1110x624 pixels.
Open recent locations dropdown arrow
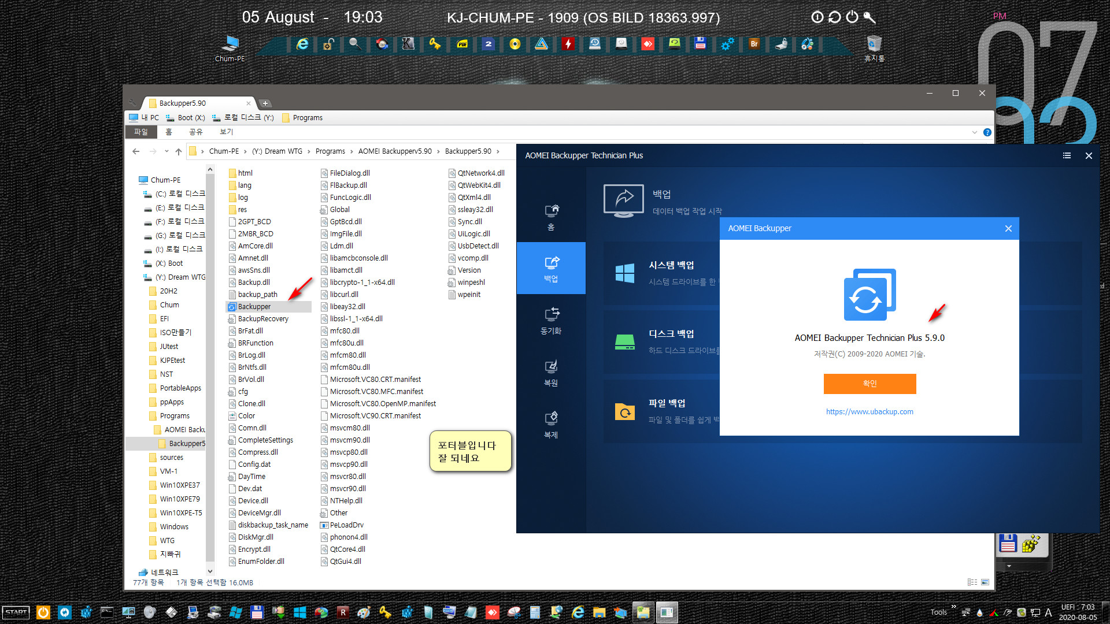[x=166, y=151]
